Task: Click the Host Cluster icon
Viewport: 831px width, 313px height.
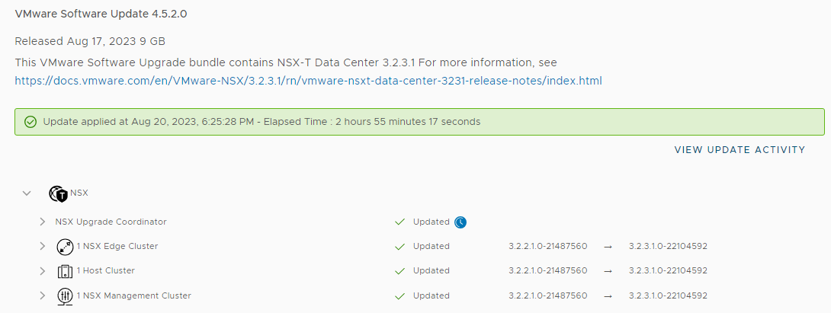Action: pyautogui.click(x=65, y=271)
